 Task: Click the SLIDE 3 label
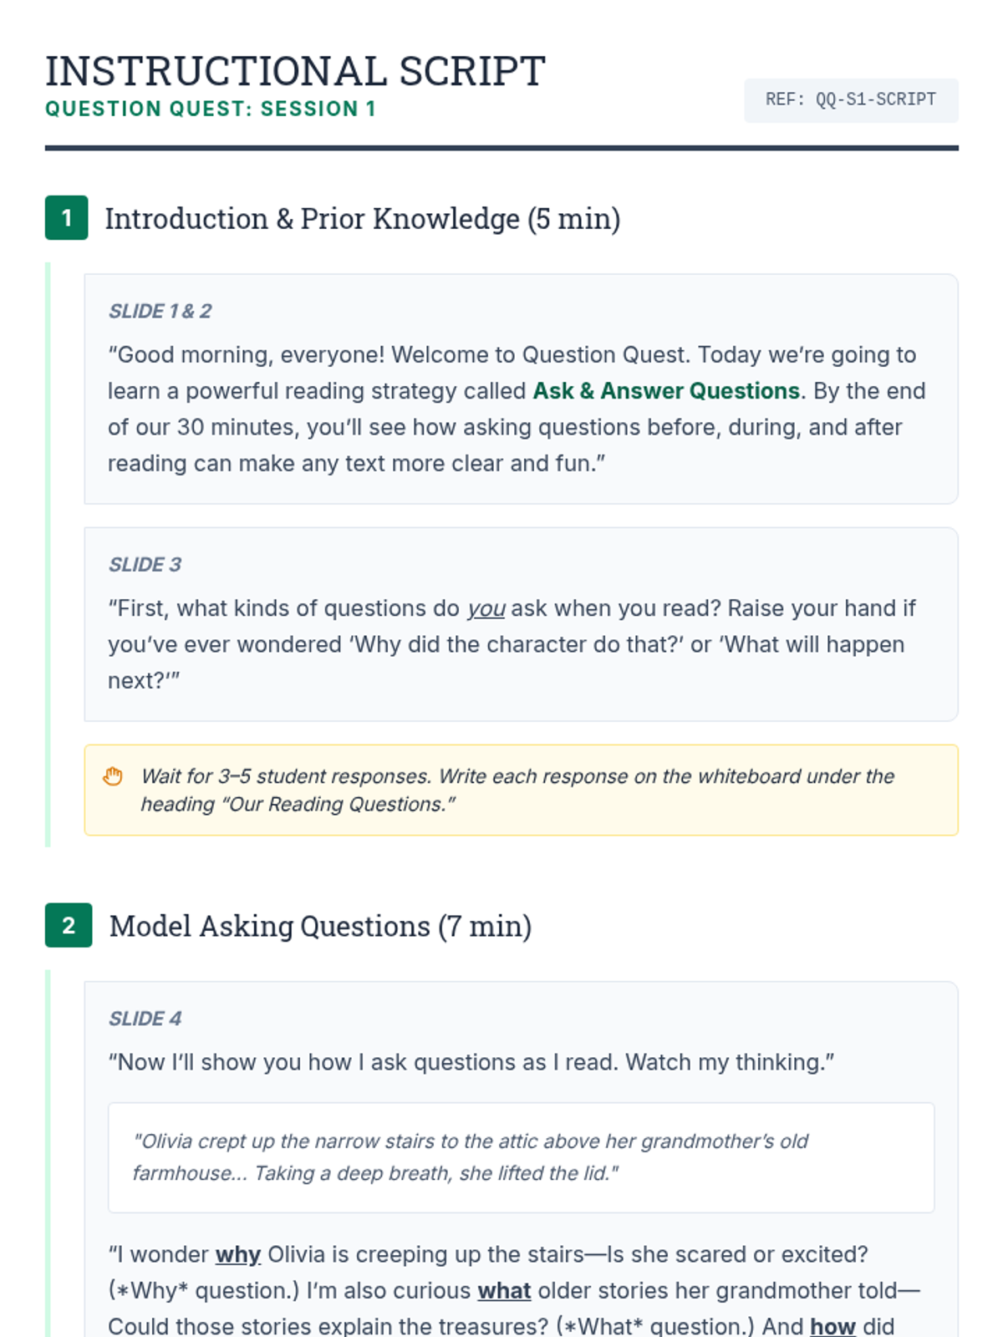[145, 564]
